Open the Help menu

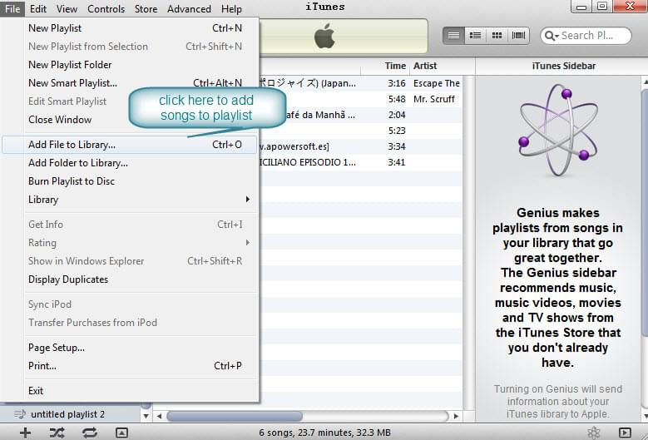[231, 8]
